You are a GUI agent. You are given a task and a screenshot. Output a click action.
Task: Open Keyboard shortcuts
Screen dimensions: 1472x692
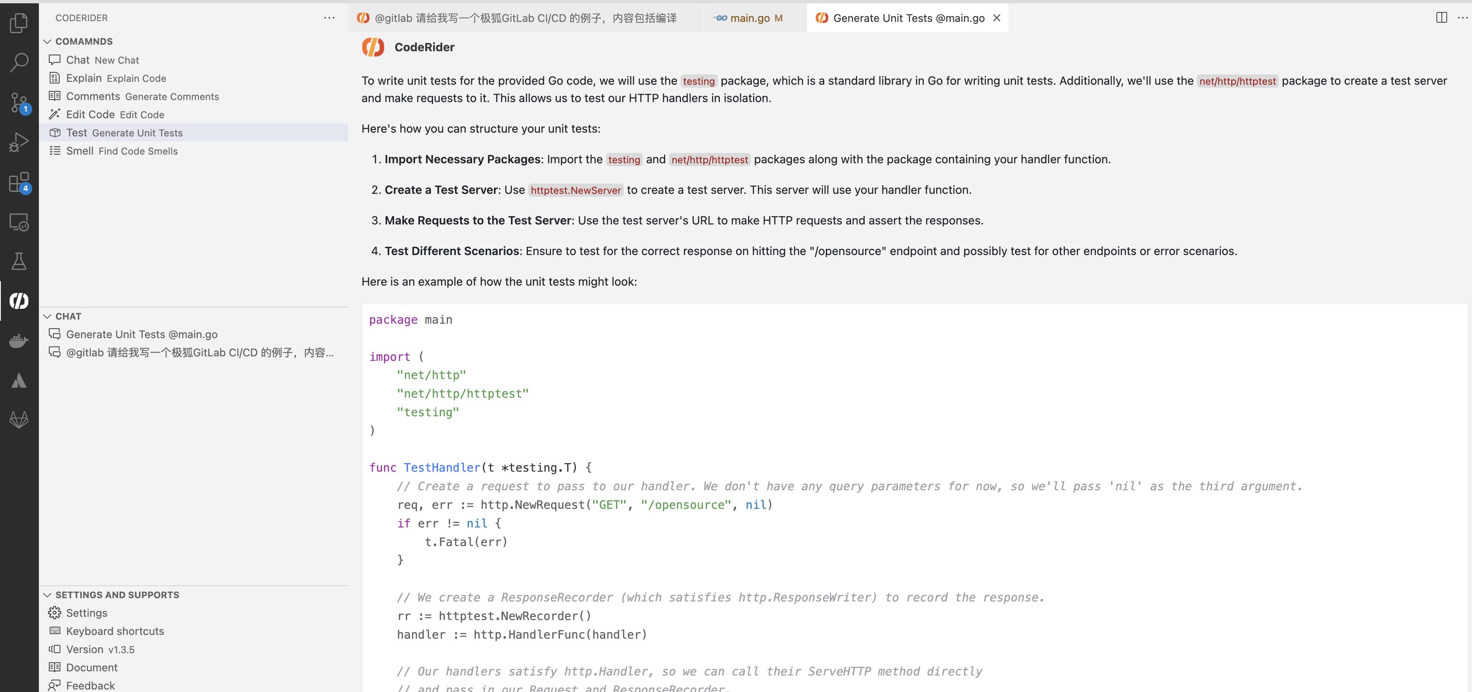pyautogui.click(x=115, y=631)
